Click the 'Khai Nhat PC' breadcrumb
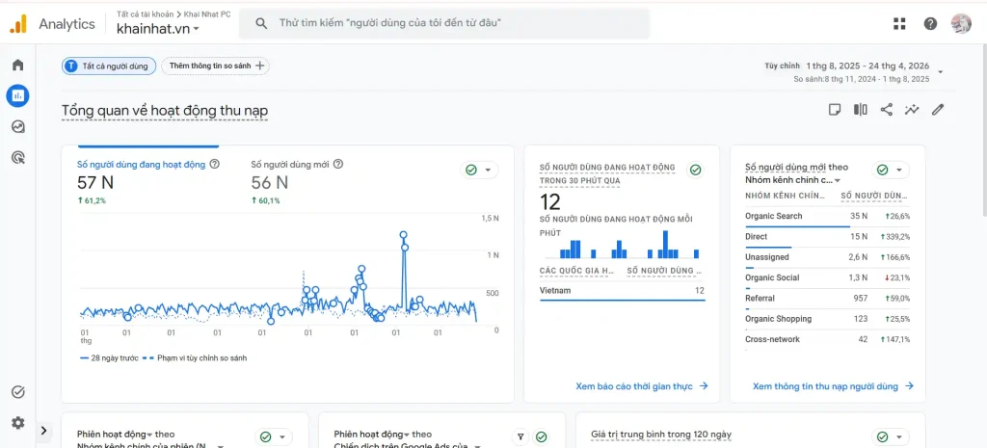 (x=207, y=13)
